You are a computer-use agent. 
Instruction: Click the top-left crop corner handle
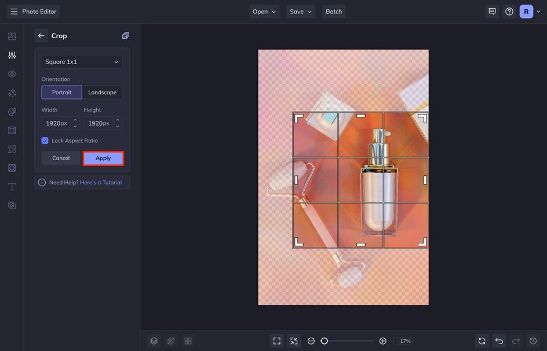click(298, 119)
